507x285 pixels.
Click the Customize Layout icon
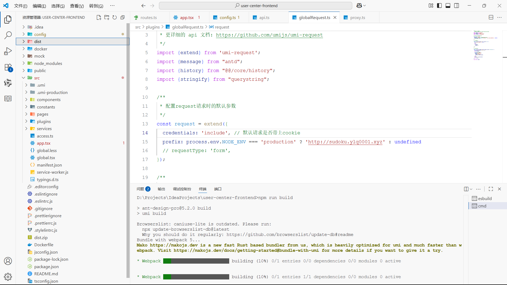click(x=431, y=6)
